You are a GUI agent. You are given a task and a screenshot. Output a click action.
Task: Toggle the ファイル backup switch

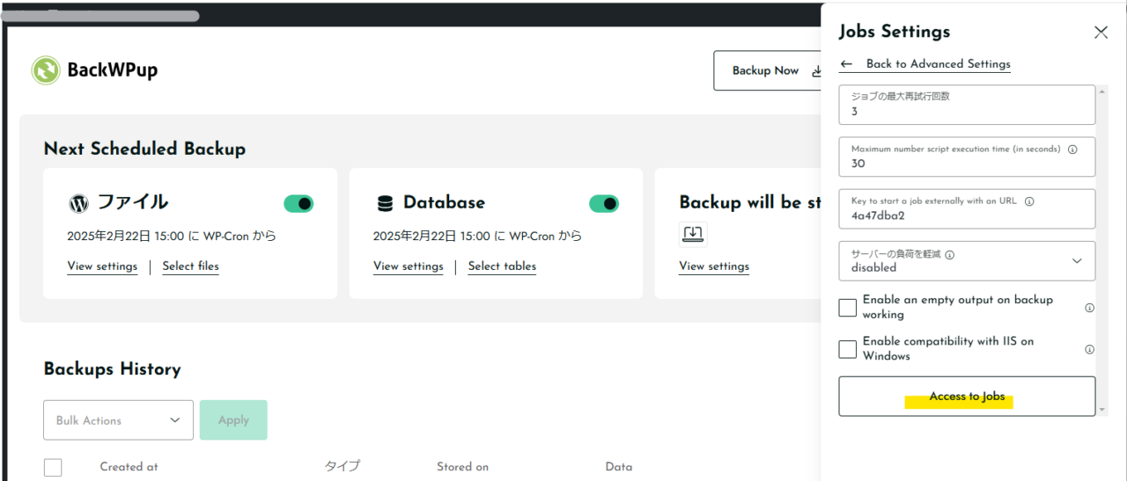coord(298,204)
